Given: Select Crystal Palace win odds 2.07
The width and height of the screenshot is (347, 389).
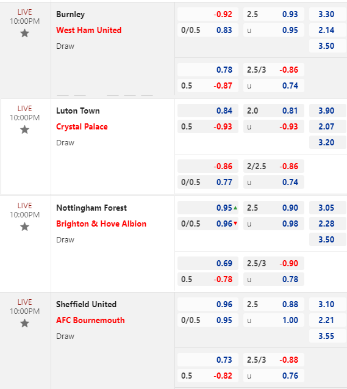Looking at the screenshot, I should (x=327, y=126).
